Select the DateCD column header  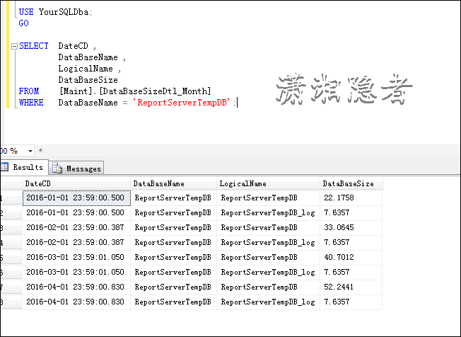click(76, 183)
